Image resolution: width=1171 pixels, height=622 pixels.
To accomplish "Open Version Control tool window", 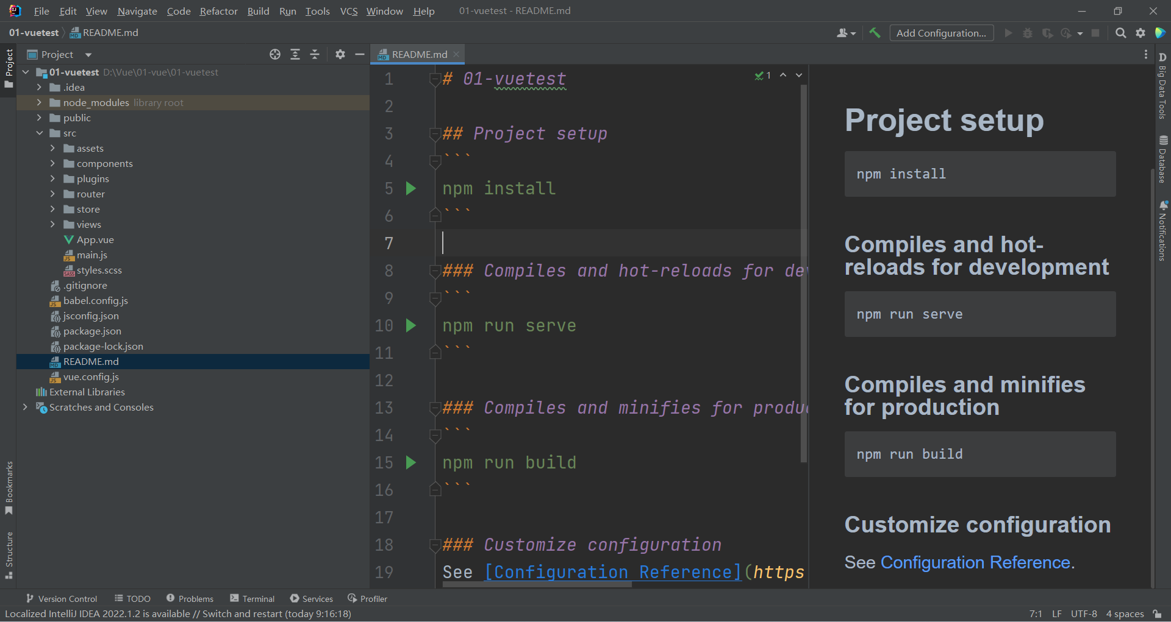I will tap(61, 599).
